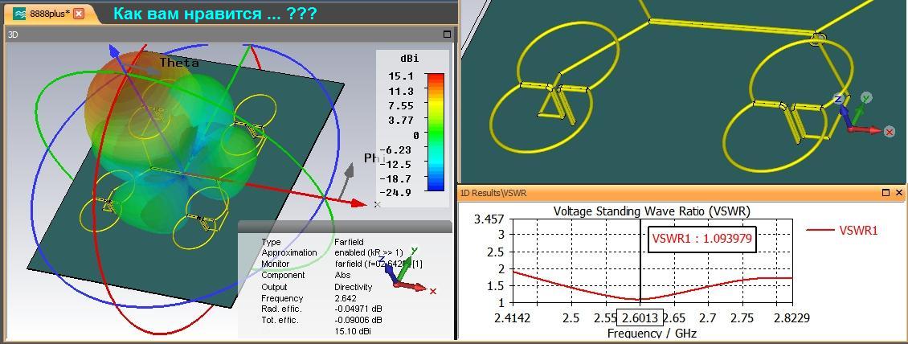Click the 3.77 legend value
Image resolution: width=908 pixels, height=344 pixels.
[401, 120]
